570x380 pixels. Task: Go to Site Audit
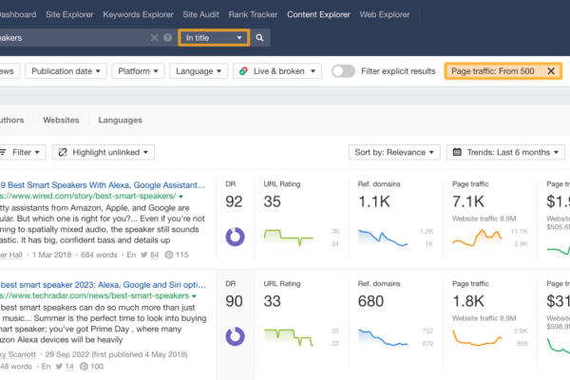click(200, 14)
